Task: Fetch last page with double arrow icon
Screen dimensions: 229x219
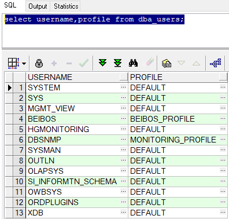Action: (117, 63)
